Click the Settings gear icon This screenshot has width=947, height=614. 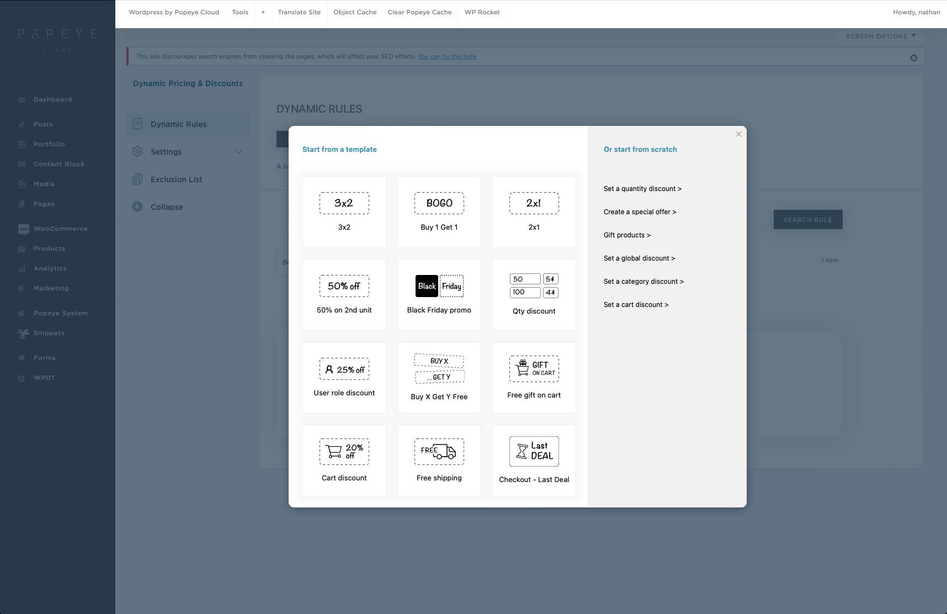pyautogui.click(x=137, y=152)
